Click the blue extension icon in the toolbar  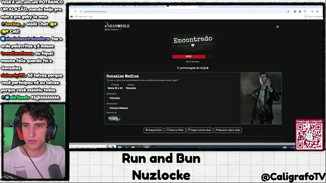click(300, 11)
